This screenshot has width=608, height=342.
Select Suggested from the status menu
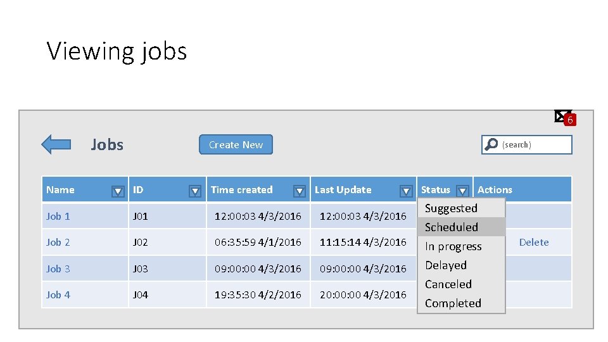tap(451, 208)
